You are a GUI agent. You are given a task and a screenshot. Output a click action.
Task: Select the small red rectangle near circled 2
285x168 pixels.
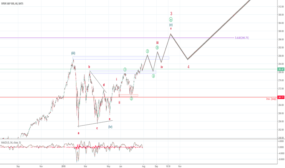point(128,95)
